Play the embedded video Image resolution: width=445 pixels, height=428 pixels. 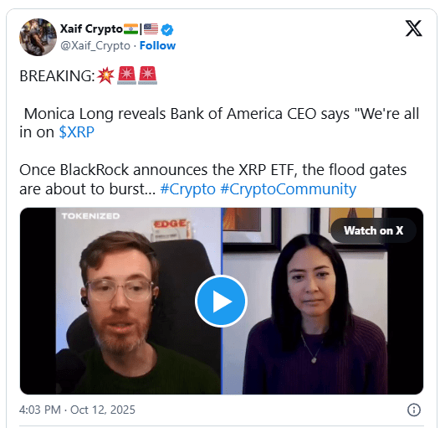click(x=221, y=302)
